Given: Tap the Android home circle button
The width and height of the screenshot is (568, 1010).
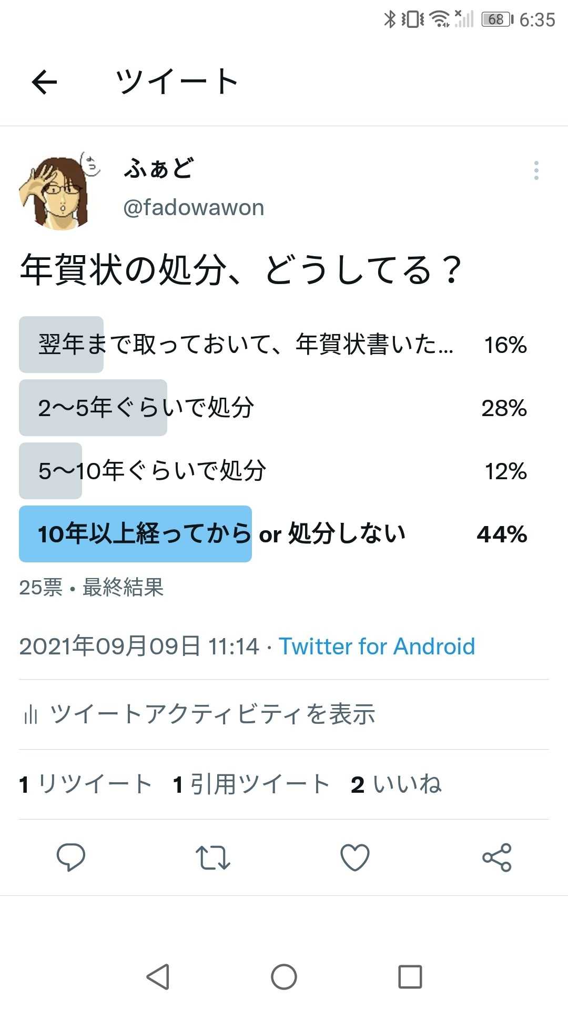Looking at the screenshot, I should 284,977.
